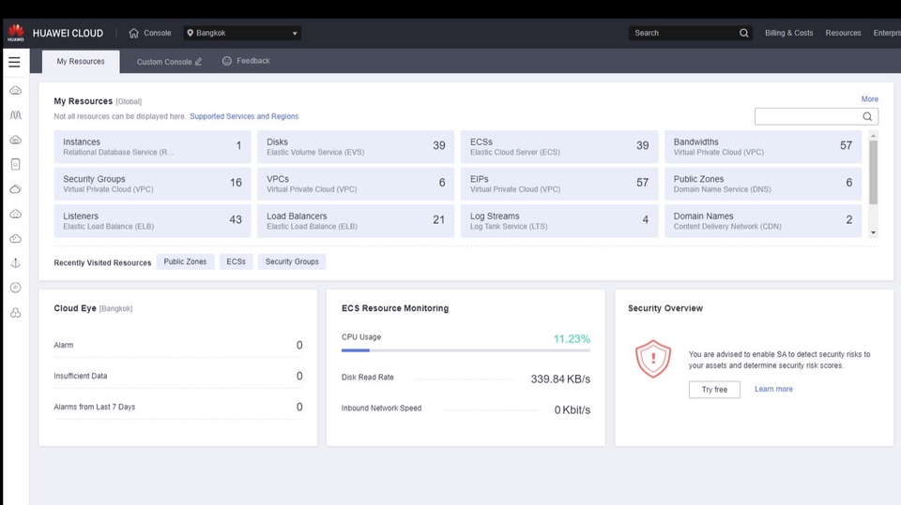Screen dimensions: 901x505
Task: Click the Learn more link
Action: [773, 389]
